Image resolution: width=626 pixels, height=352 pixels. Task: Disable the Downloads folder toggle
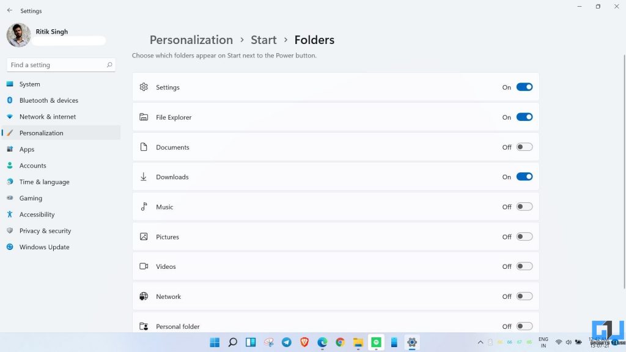click(524, 177)
